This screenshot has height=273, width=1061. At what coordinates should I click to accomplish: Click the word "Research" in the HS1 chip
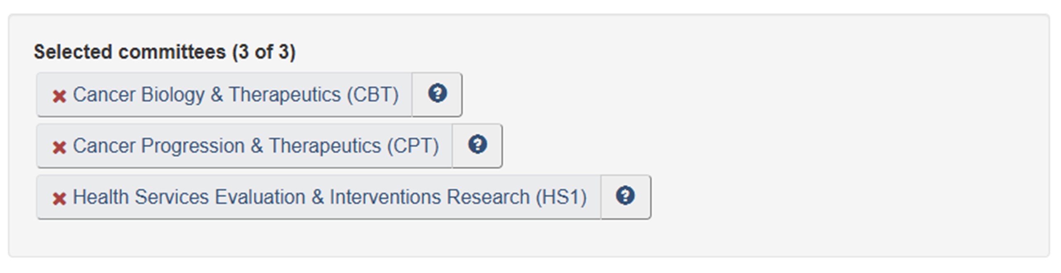pos(488,197)
